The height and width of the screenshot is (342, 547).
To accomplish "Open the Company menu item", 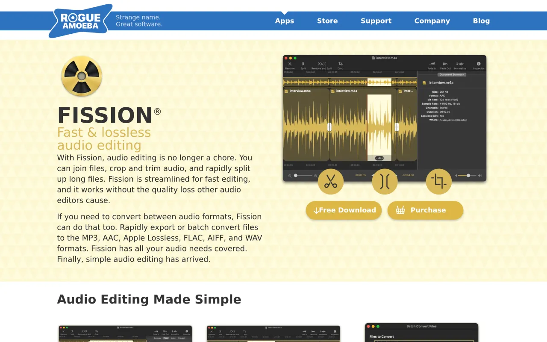I will [x=432, y=21].
